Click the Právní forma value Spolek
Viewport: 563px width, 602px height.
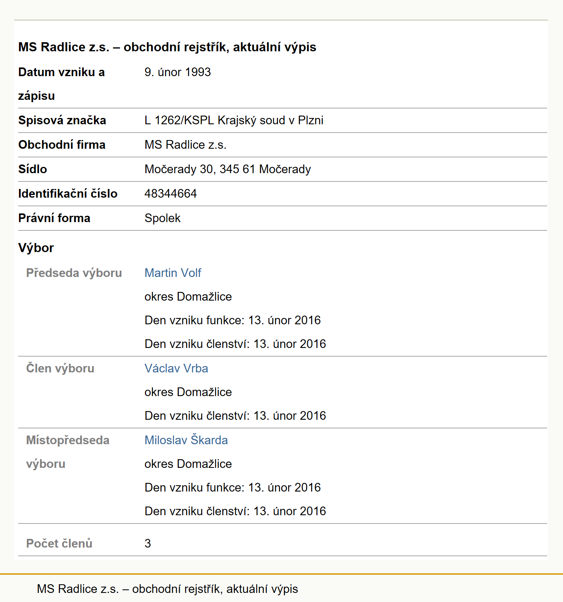163,218
